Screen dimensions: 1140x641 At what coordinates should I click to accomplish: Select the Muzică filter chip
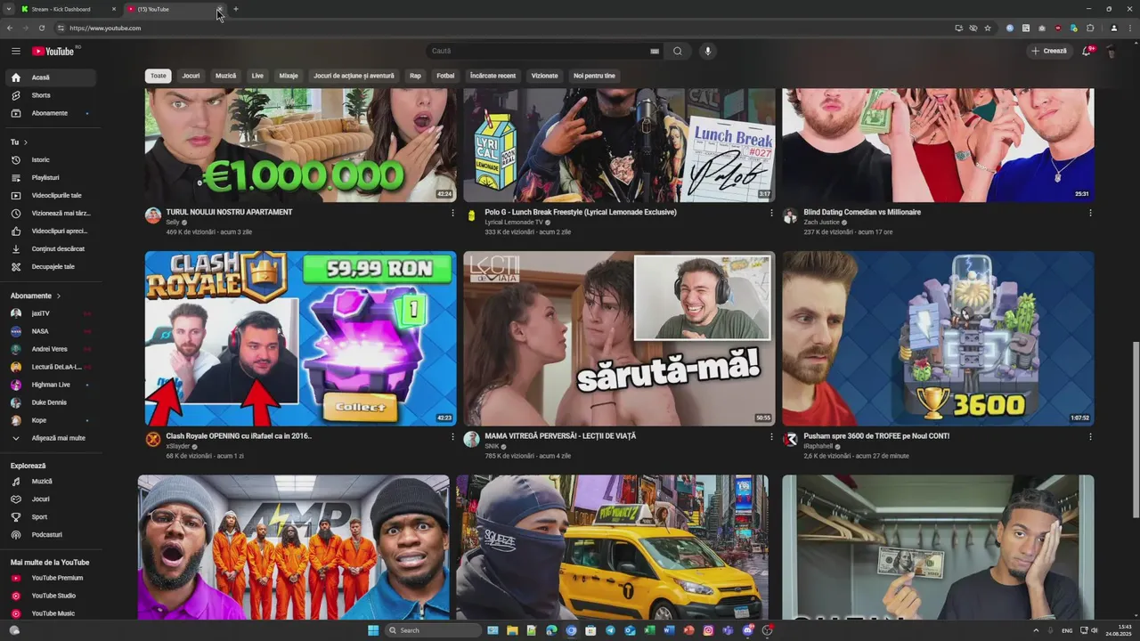(226, 76)
